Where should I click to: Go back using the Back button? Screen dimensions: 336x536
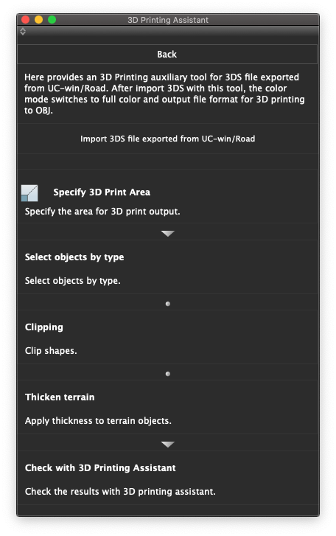point(167,55)
